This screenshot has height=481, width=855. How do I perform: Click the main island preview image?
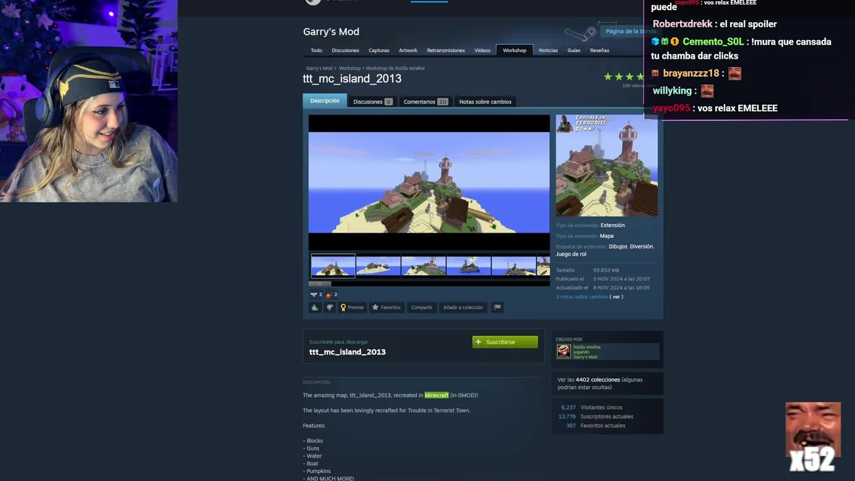pyautogui.click(x=429, y=182)
